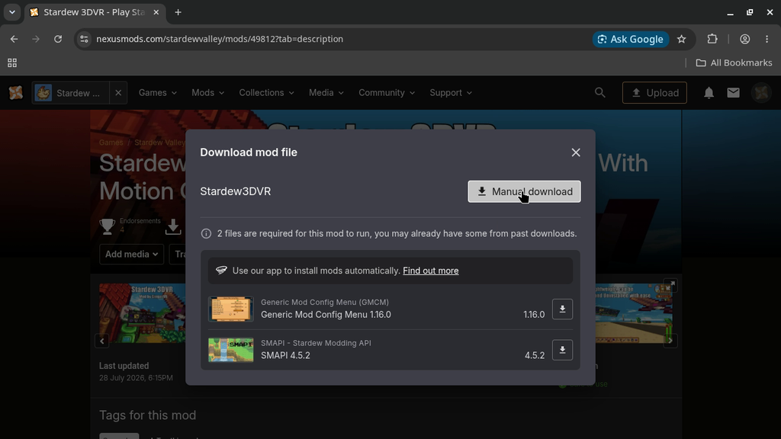This screenshot has width=781, height=439.
Task: Click the site information icon in address bar
Action: pyautogui.click(x=84, y=39)
